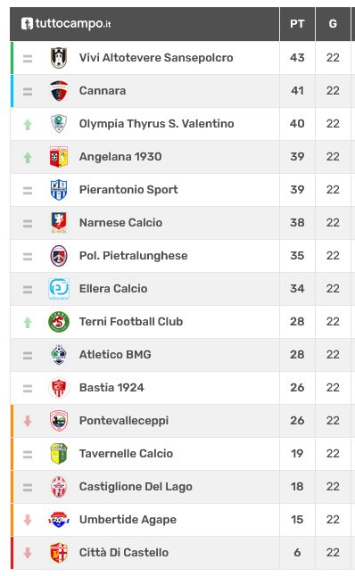Click the red down arrow beside Pontevalleceppi
This screenshot has width=355, height=576.
[x=28, y=421]
